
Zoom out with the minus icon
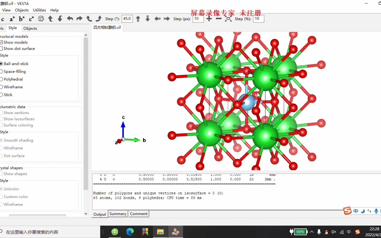pyautogui.click(x=219, y=19)
